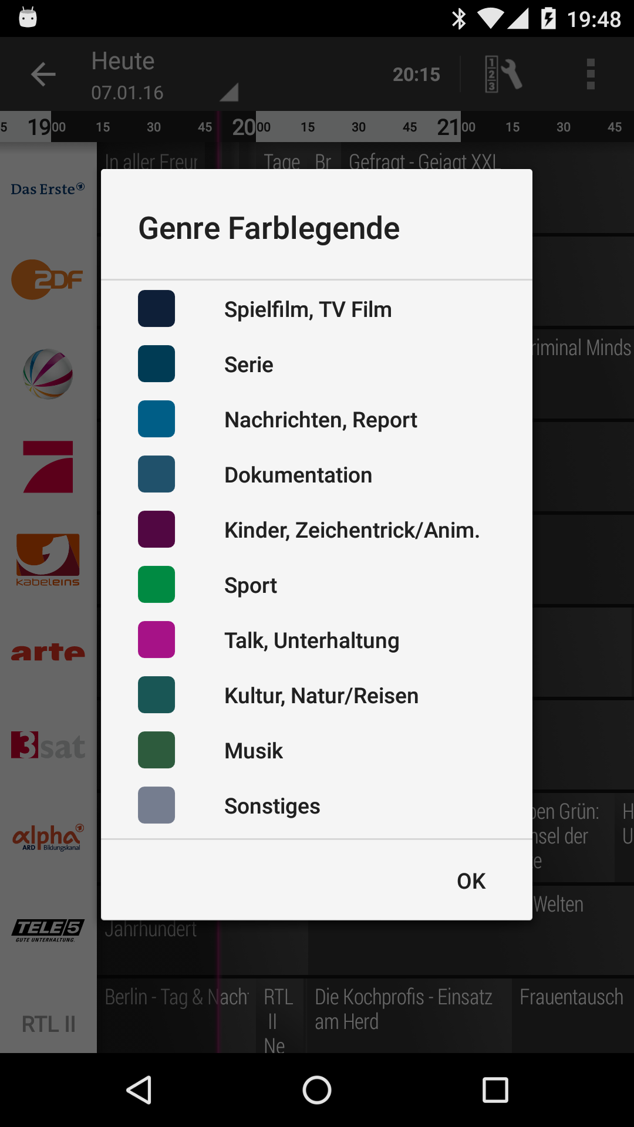This screenshot has width=634, height=1127.
Task: Tap the 20:15 prime-time jump button
Action: tap(416, 75)
